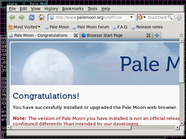186x139 pixels.
Task: Click the horizontal scrollbar thumb
Action: pos(71,127)
